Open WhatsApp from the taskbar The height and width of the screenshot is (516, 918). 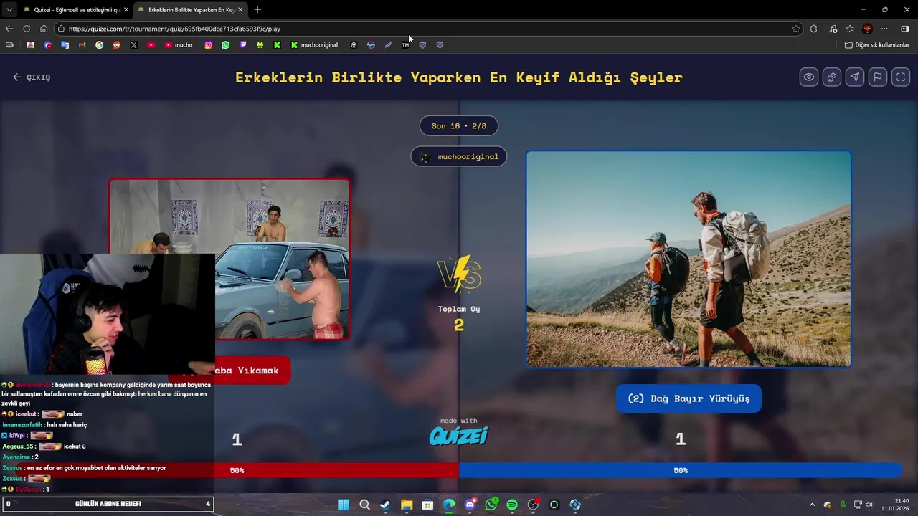pyautogui.click(x=491, y=505)
